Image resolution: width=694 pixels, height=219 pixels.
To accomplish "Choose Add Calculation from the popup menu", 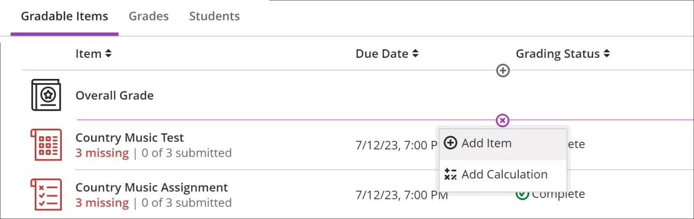I will click(504, 175).
